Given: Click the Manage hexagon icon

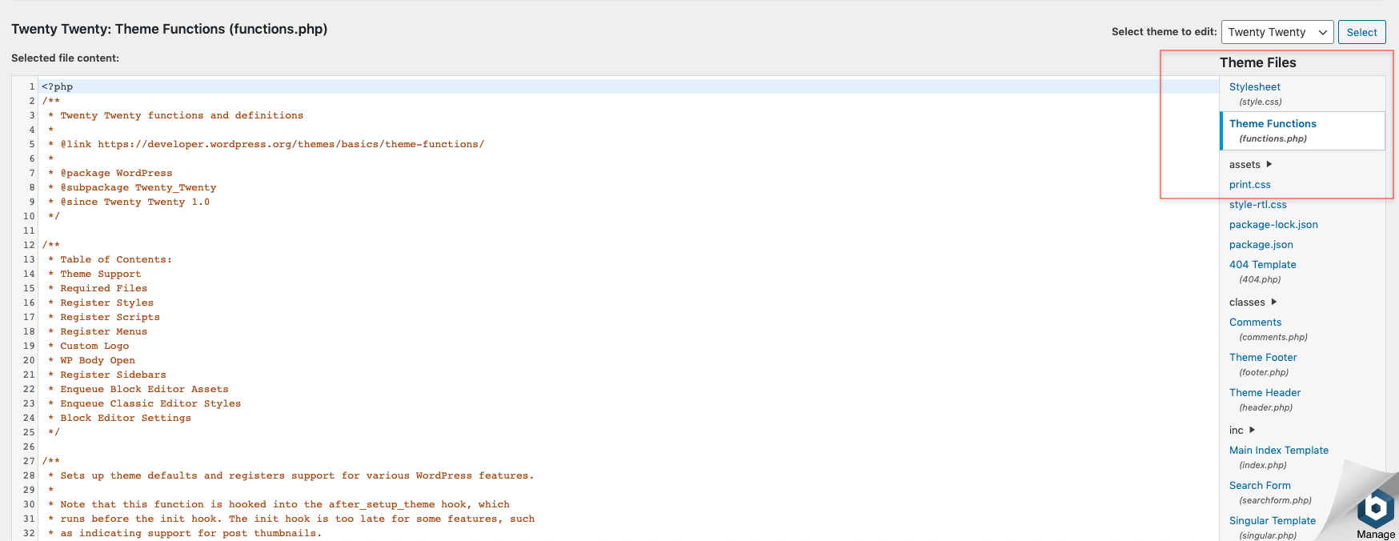Looking at the screenshot, I should (1376, 508).
